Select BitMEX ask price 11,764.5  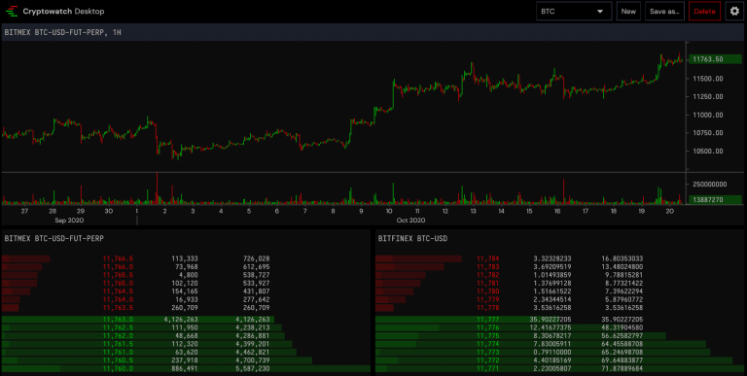point(118,291)
